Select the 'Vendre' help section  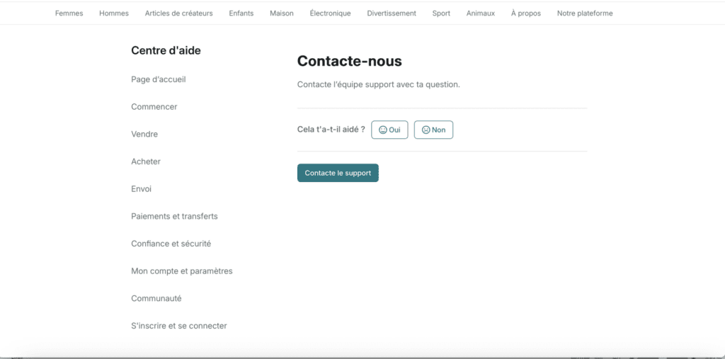point(144,134)
